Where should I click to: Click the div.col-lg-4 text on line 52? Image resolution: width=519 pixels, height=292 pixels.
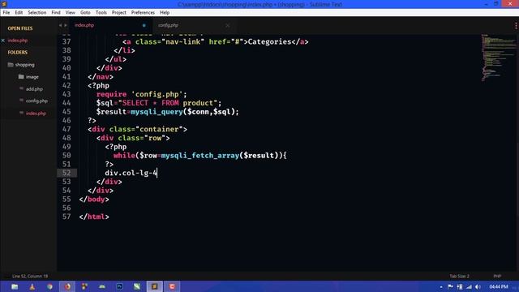tap(131, 173)
